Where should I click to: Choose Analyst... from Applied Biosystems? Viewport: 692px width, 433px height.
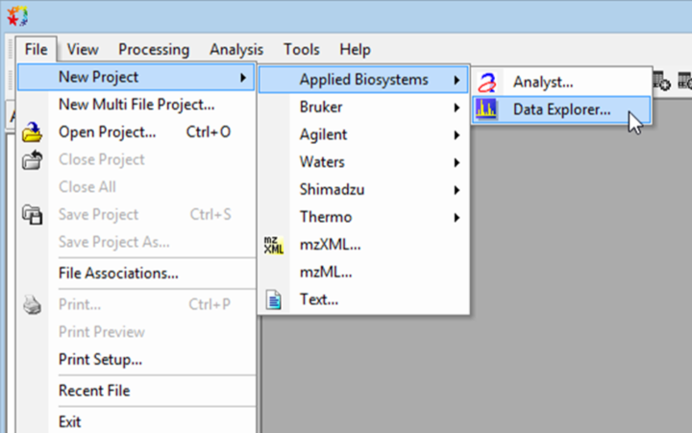(x=561, y=82)
